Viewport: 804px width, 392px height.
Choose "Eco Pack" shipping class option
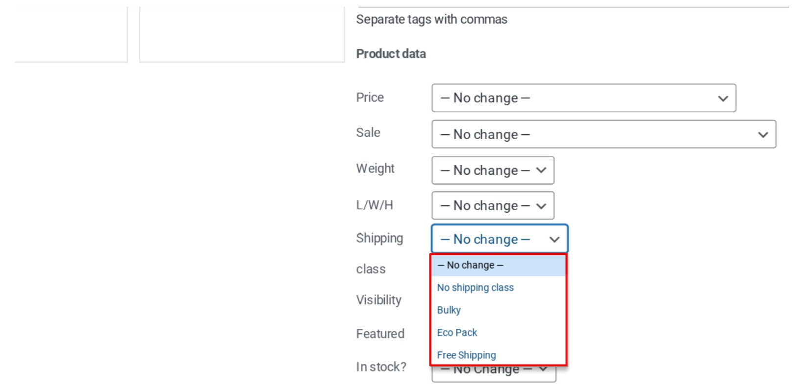pyautogui.click(x=457, y=332)
